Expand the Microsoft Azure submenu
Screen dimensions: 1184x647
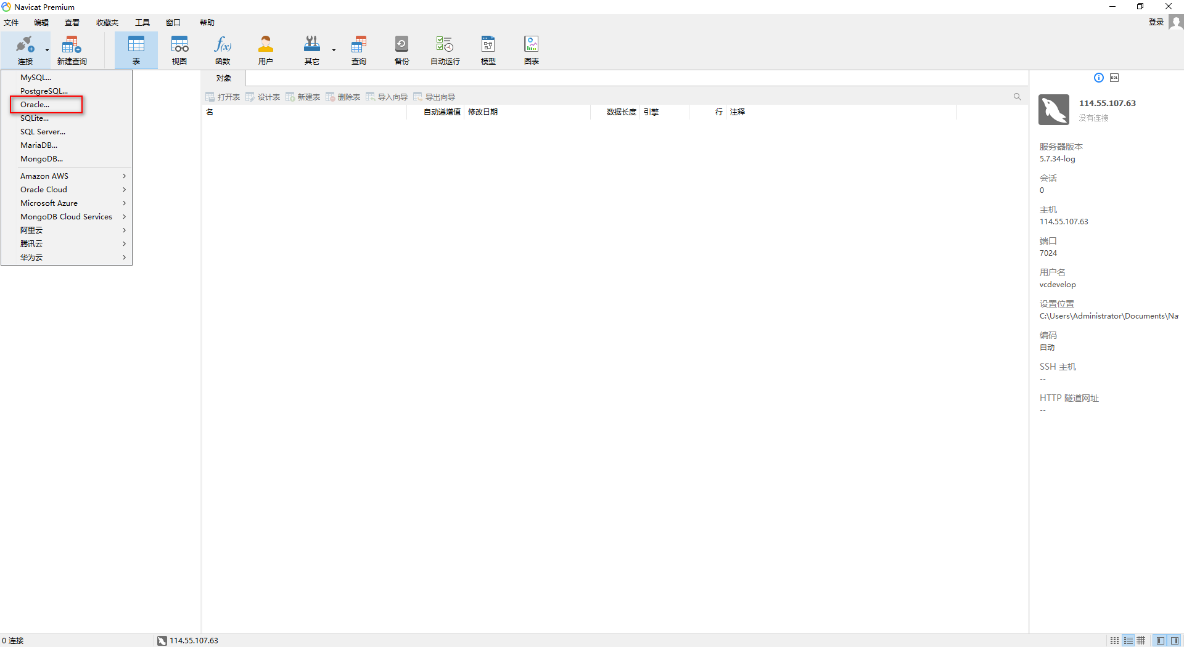(x=67, y=203)
